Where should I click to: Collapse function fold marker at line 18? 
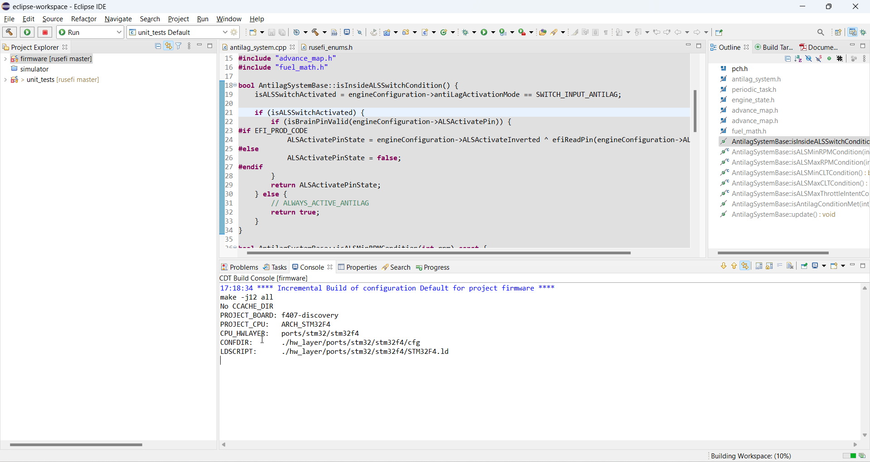coord(235,85)
